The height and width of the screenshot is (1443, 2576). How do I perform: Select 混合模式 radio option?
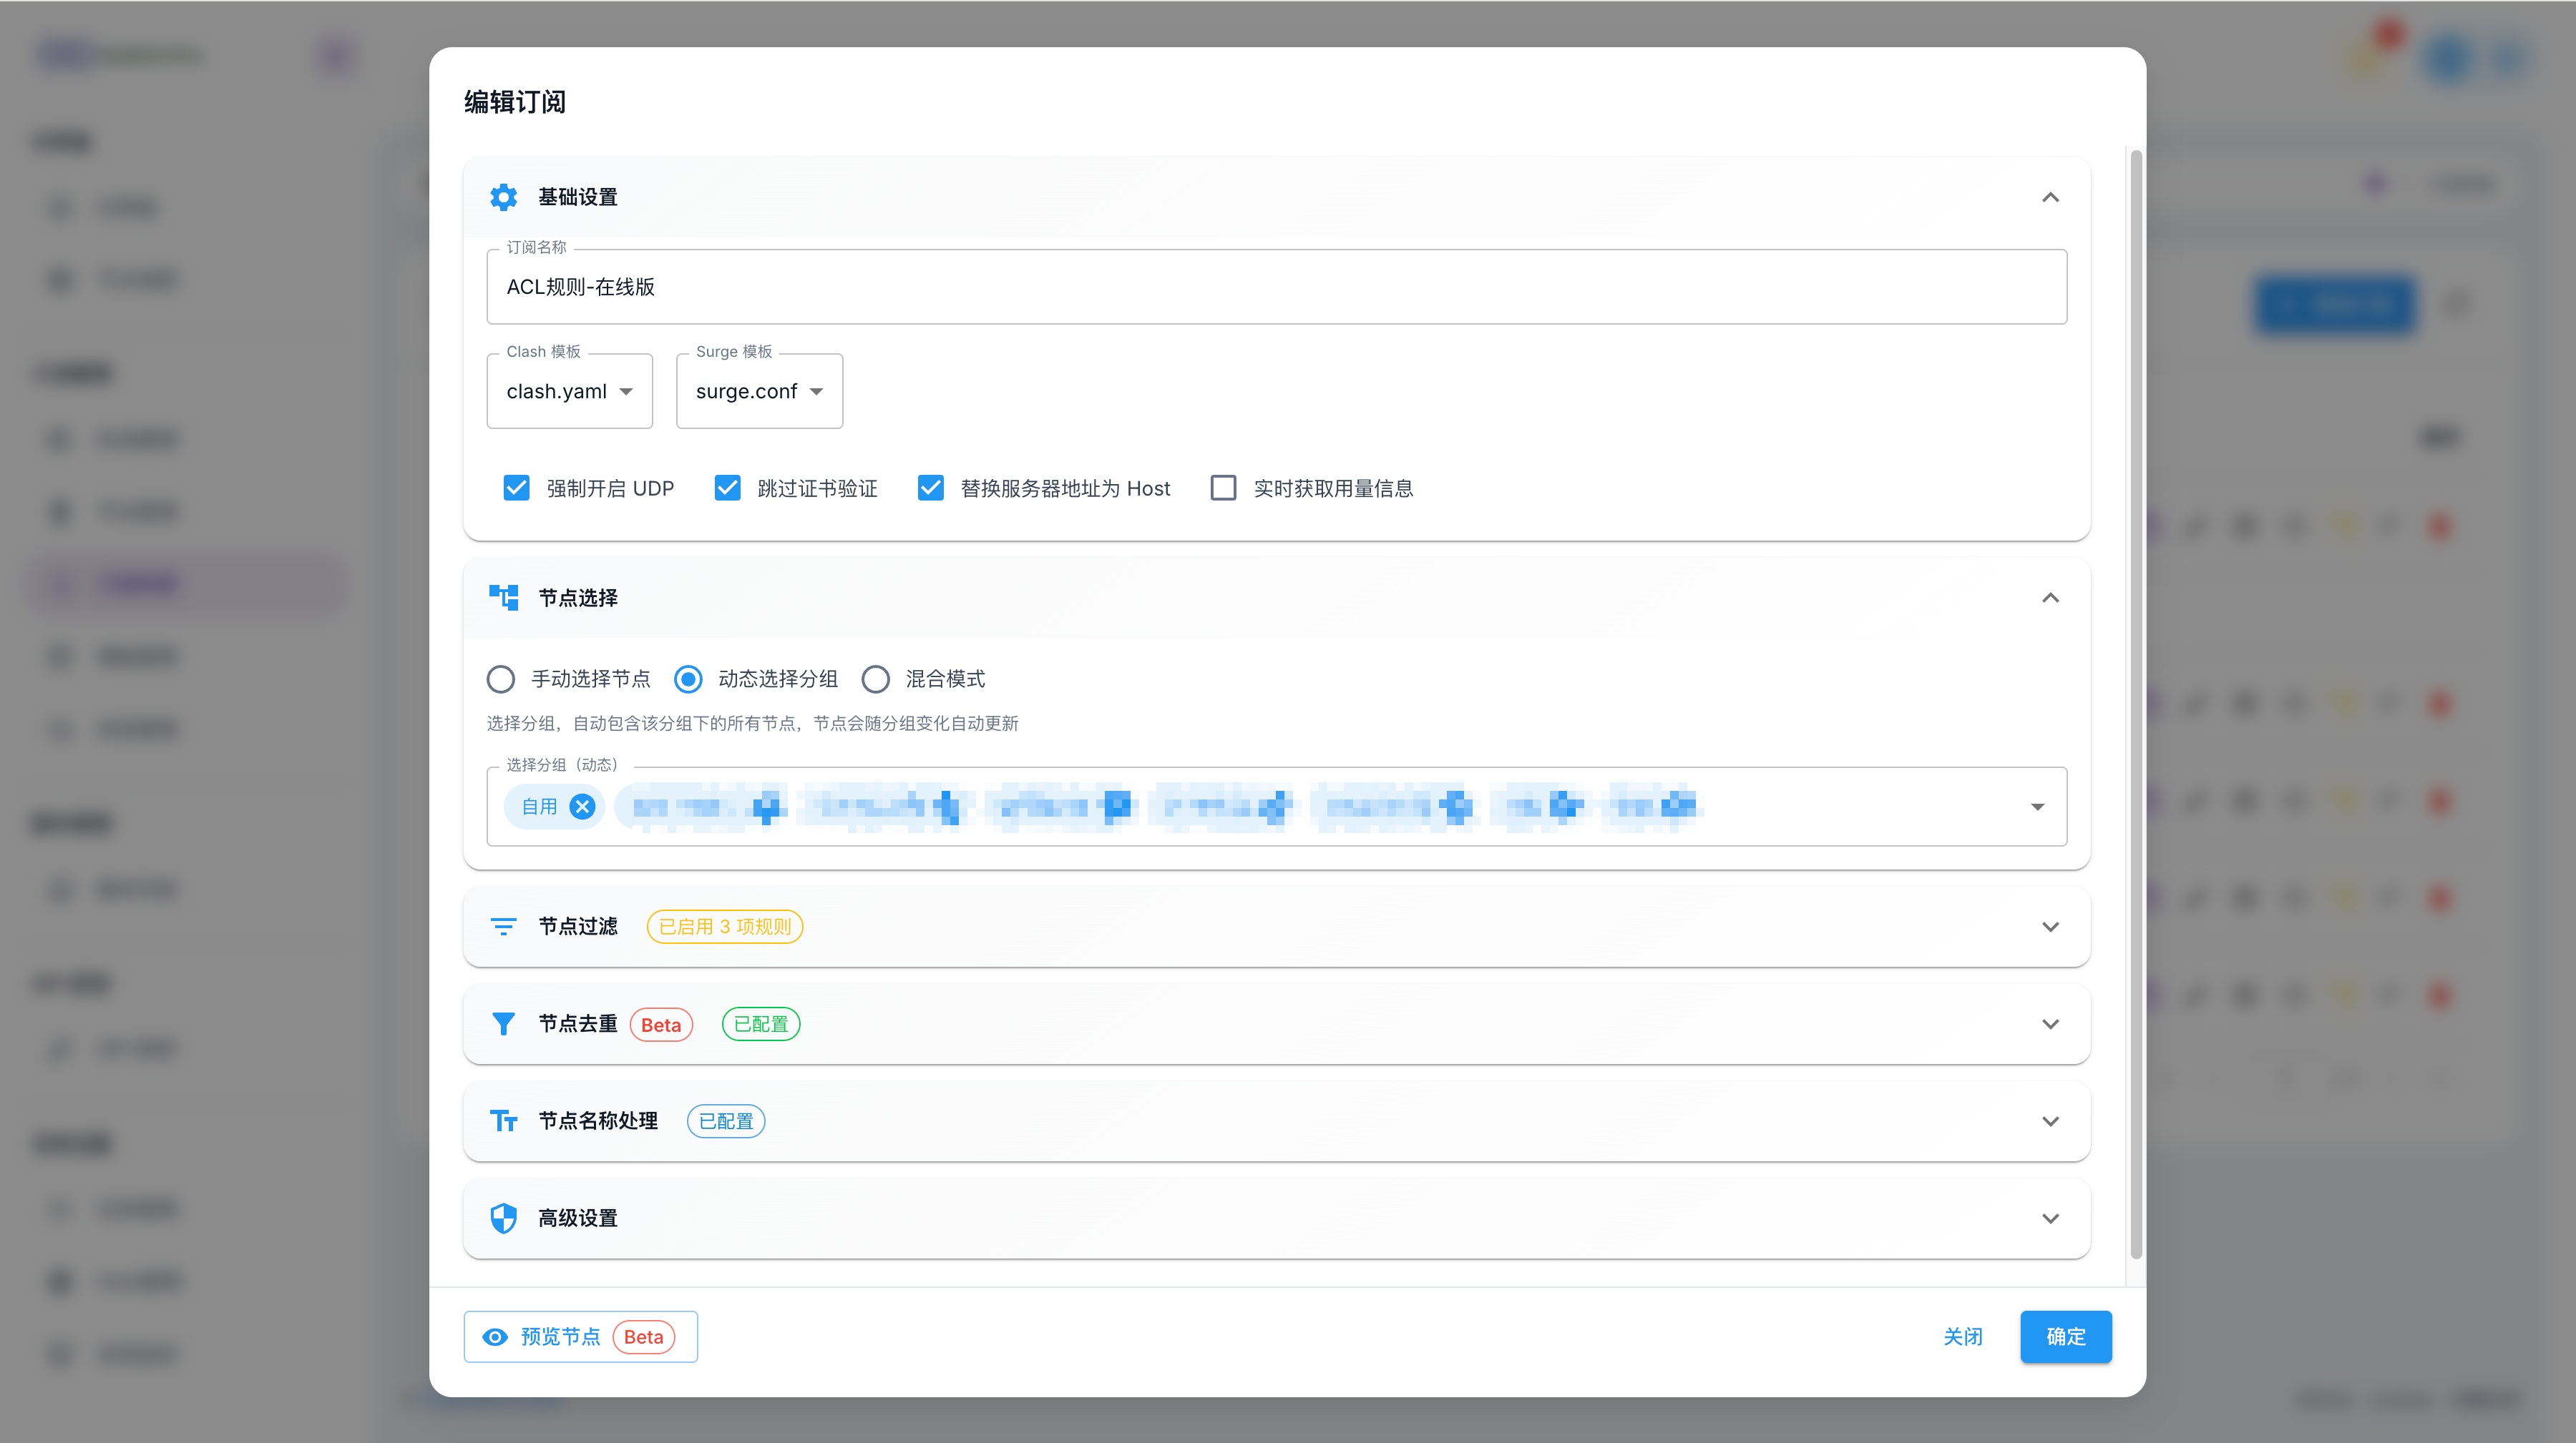pos(875,679)
